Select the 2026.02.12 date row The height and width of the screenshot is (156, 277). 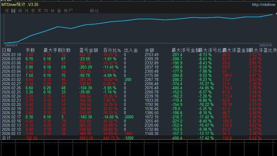click(11, 129)
